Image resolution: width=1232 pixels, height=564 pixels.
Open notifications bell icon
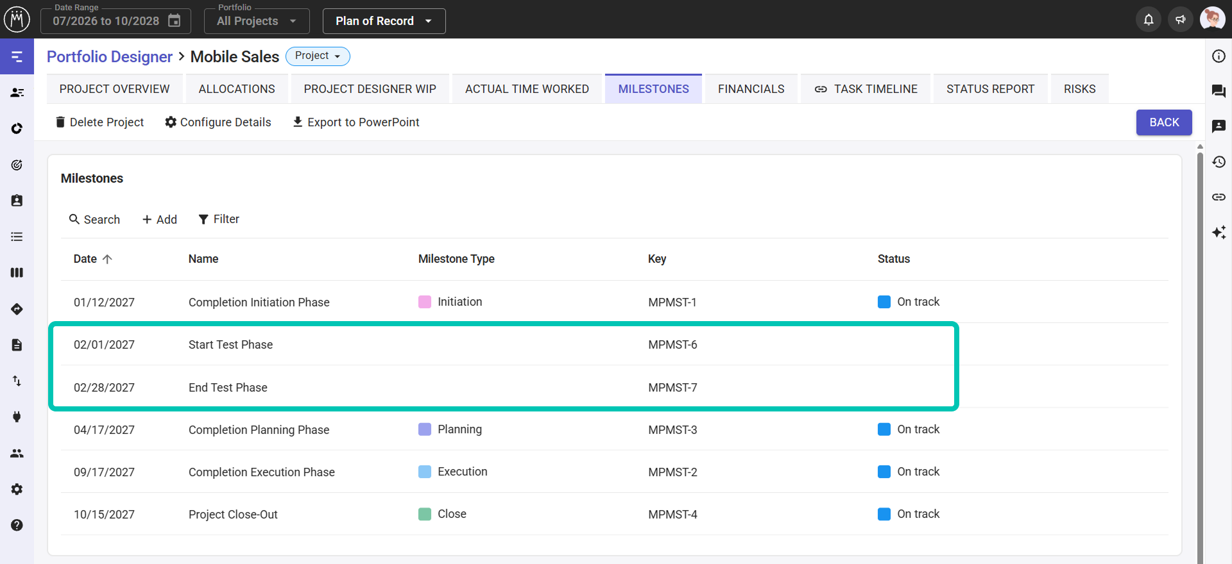tap(1149, 19)
